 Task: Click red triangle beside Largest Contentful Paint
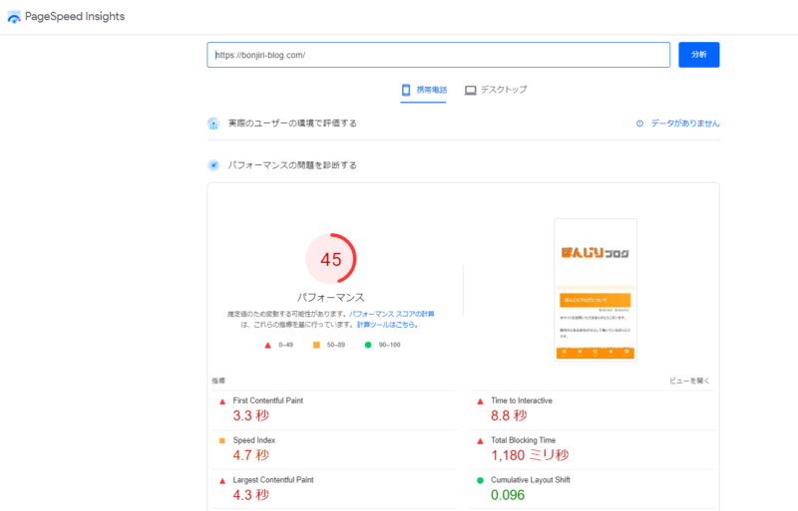pos(221,481)
